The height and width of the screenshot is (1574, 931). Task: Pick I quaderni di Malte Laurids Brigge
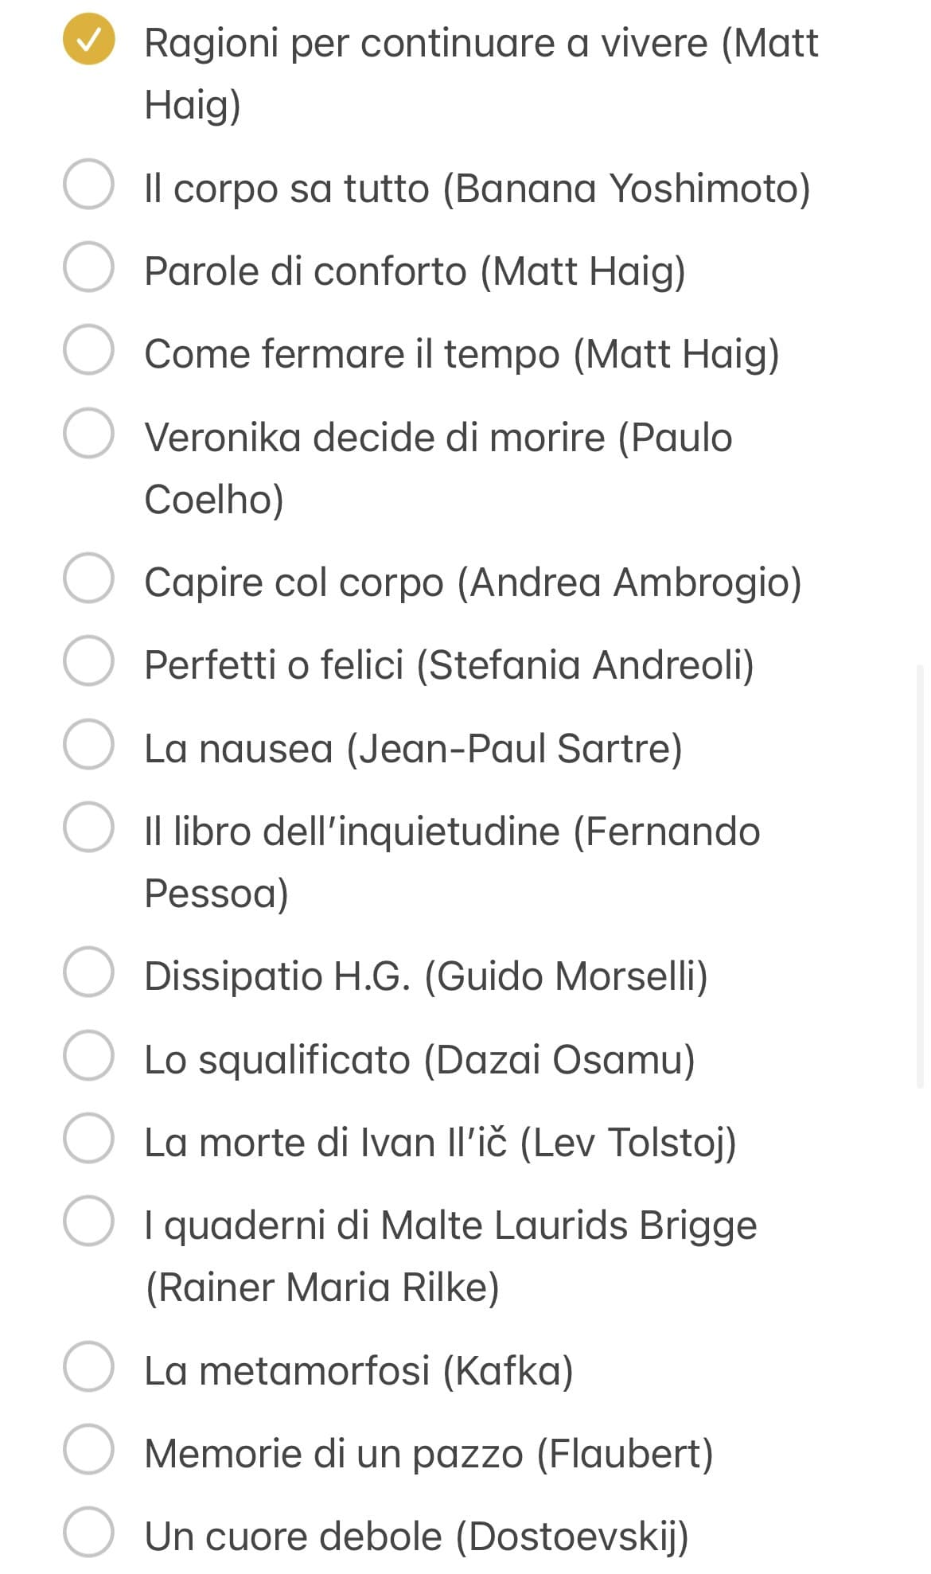(x=88, y=1221)
